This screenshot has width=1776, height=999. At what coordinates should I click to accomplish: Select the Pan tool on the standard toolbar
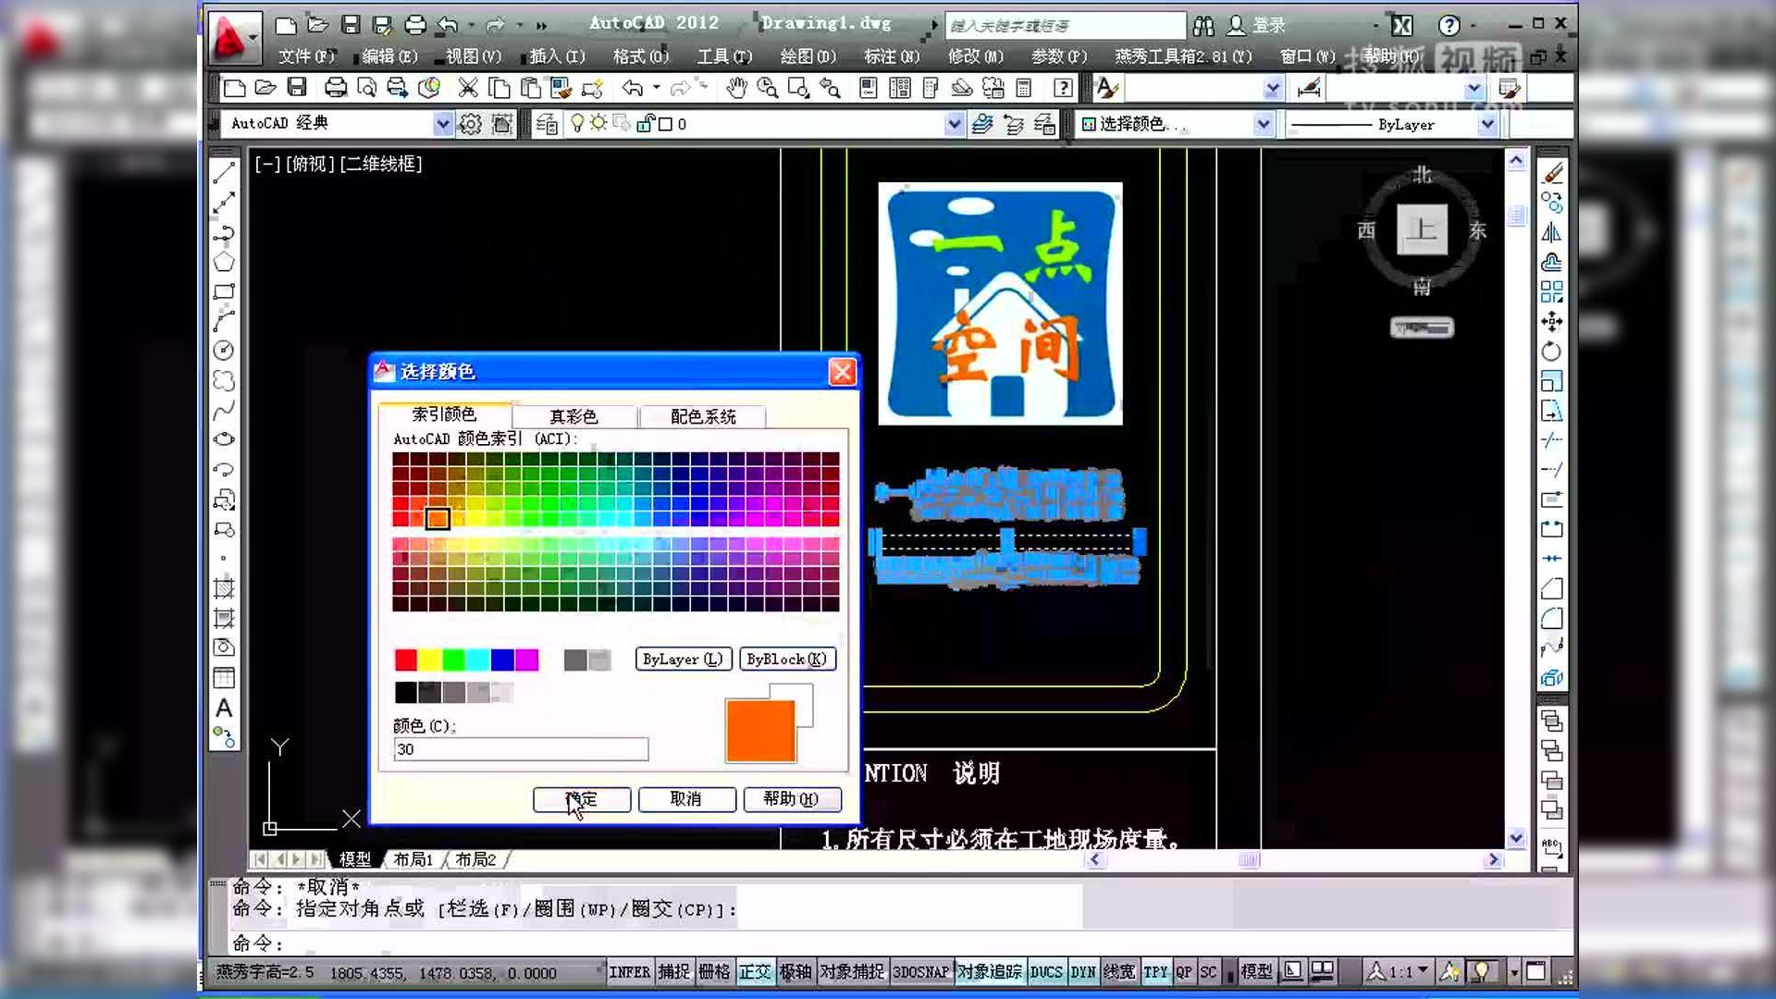(735, 88)
